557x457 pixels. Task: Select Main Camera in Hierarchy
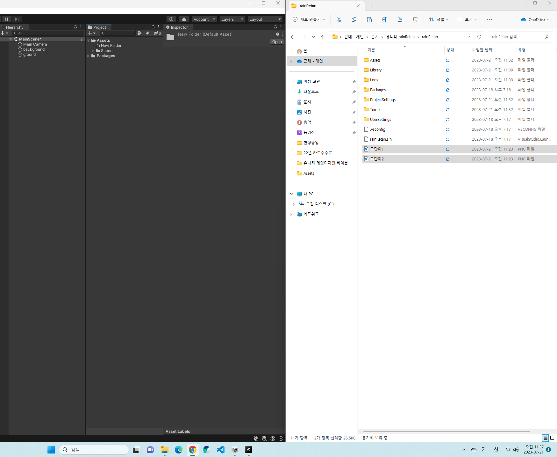35,44
